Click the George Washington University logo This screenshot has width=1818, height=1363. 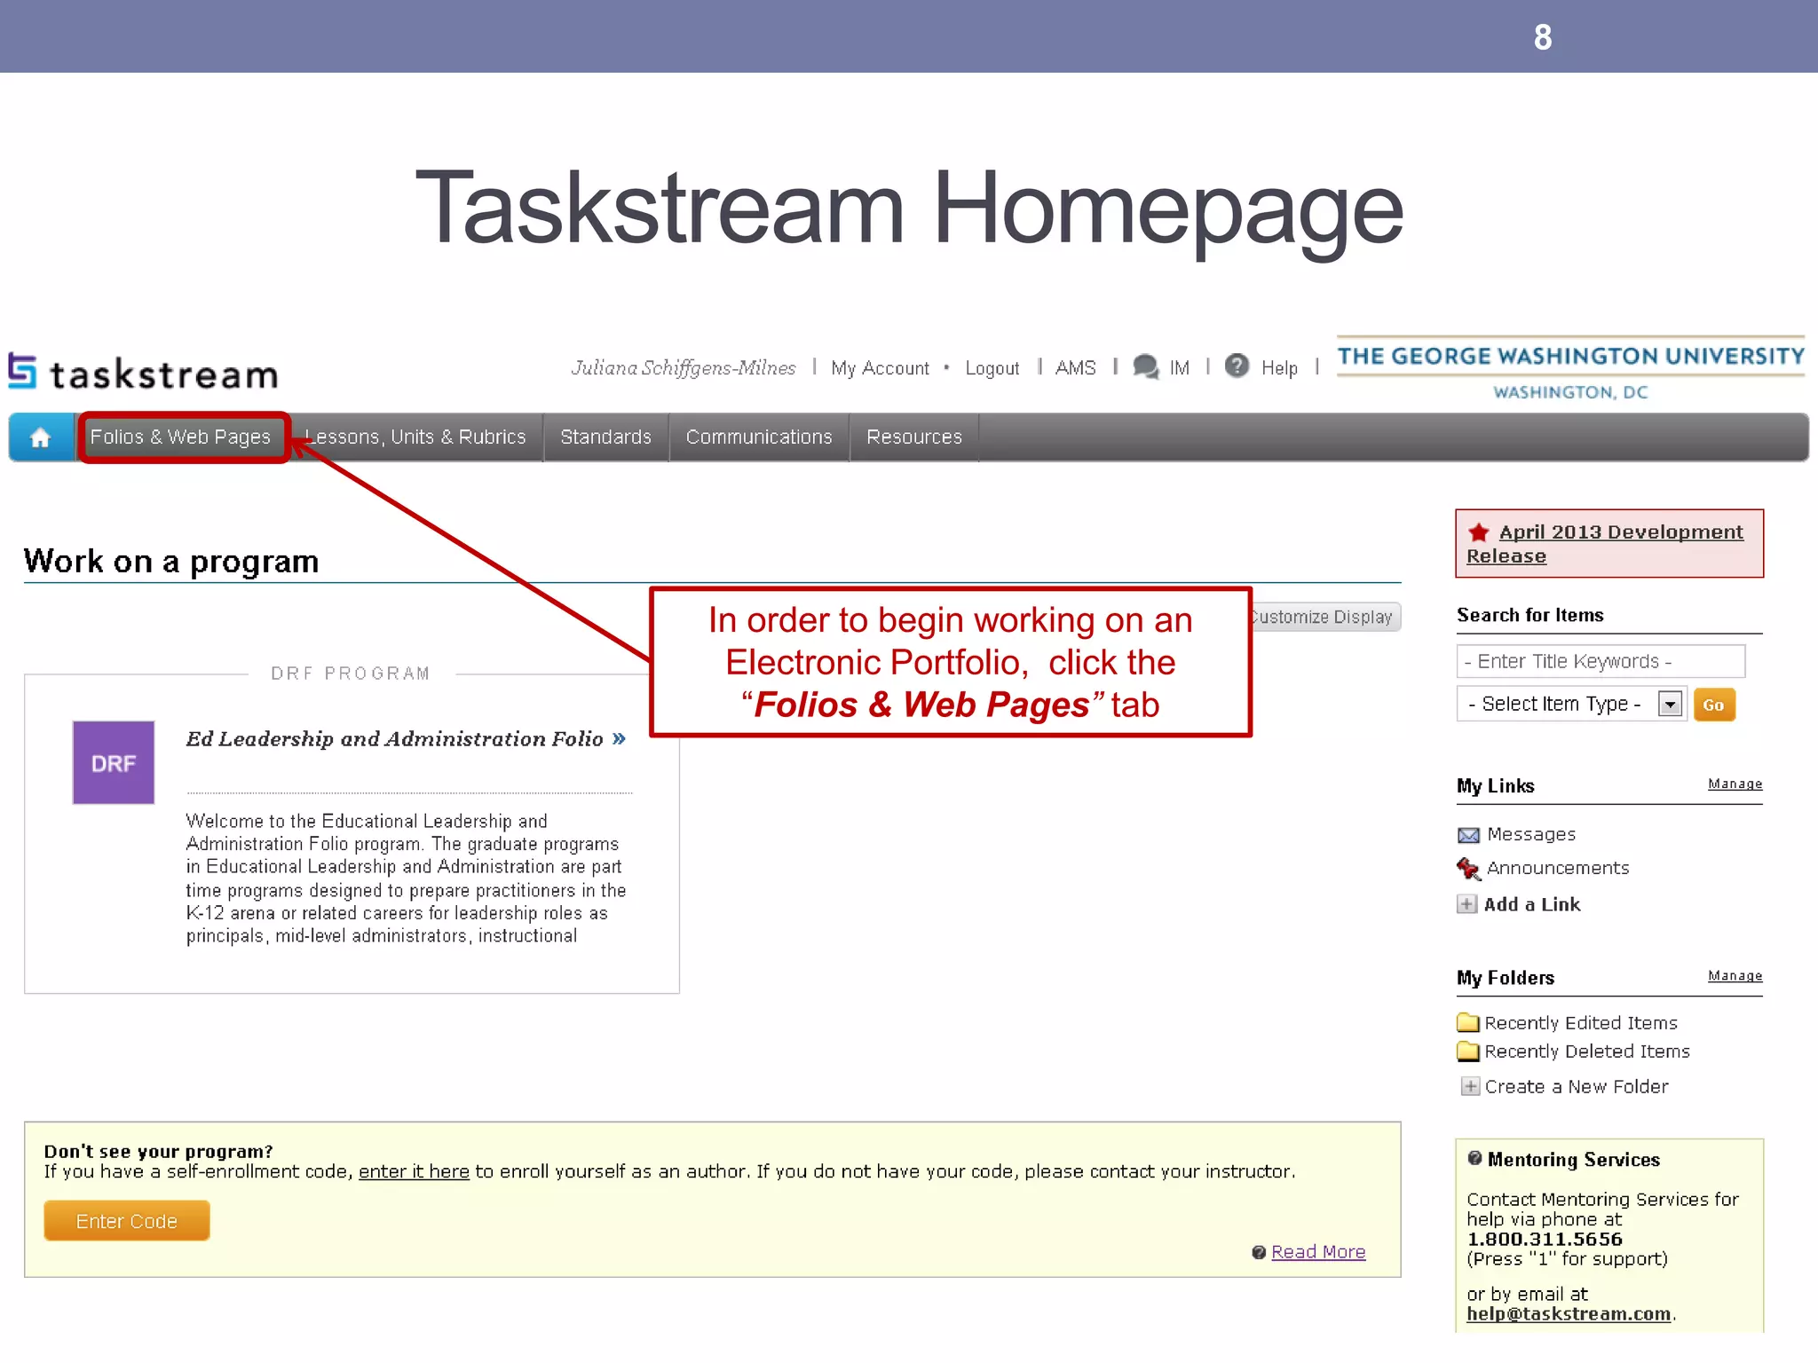[x=1570, y=368]
